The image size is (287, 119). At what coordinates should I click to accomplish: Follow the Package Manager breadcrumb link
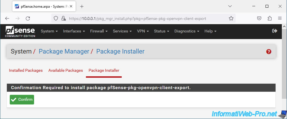(x=64, y=52)
